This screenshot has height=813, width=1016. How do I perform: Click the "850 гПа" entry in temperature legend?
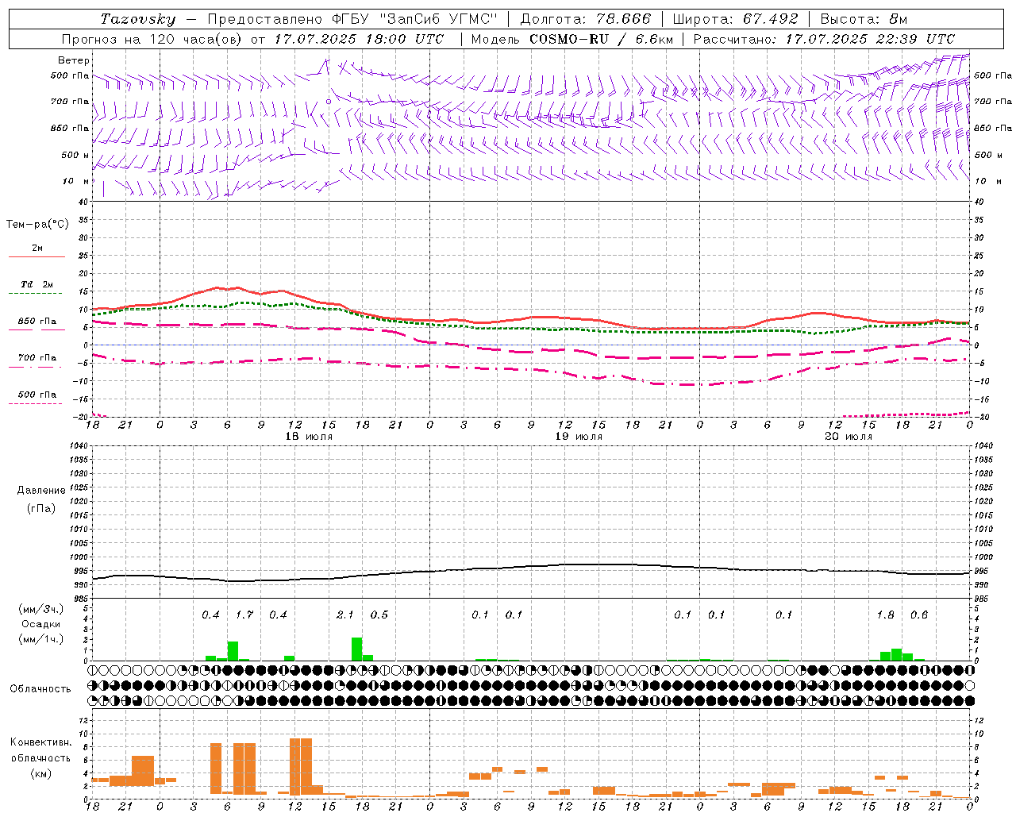[x=37, y=322]
